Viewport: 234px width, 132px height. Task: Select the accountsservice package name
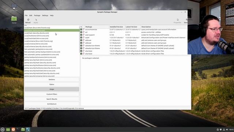click(x=91, y=29)
